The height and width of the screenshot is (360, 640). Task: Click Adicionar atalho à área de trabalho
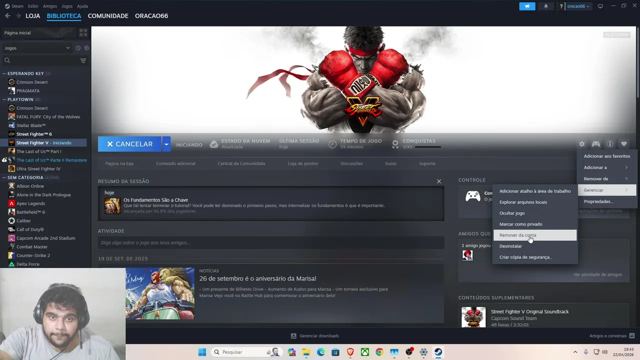(535, 191)
